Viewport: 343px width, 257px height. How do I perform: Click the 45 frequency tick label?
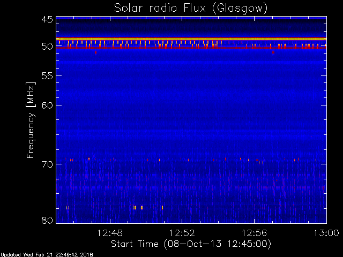(47, 19)
